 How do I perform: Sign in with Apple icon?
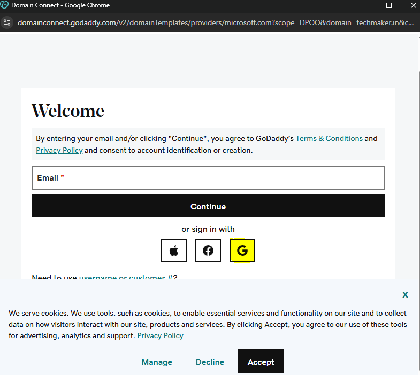tap(174, 251)
